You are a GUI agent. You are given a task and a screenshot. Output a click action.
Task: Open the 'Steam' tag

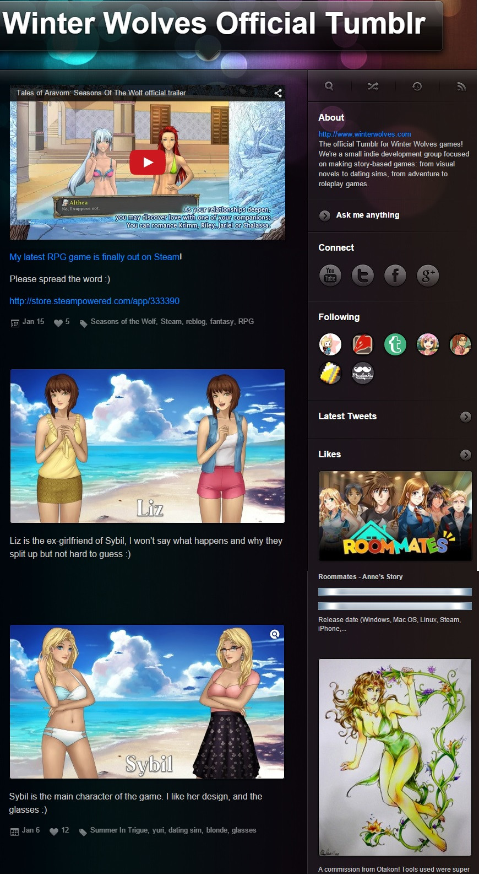pyautogui.click(x=172, y=321)
